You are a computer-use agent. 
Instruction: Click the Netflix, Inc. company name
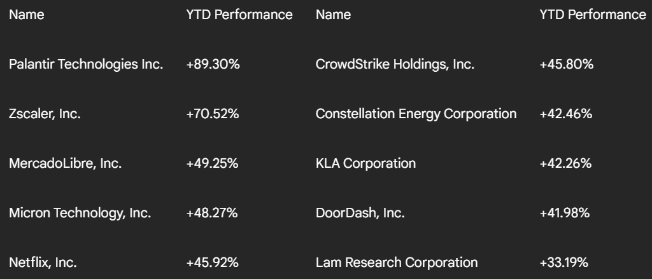pyautogui.click(x=43, y=262)
